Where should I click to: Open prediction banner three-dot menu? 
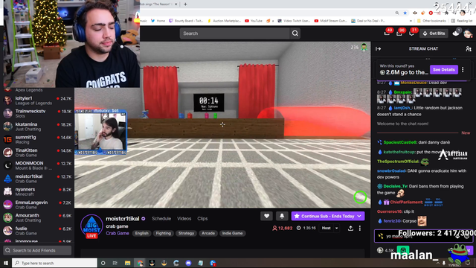463,69
